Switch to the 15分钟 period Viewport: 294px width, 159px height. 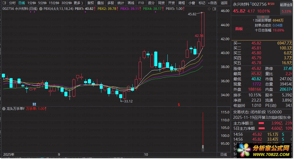coord(54,3)
